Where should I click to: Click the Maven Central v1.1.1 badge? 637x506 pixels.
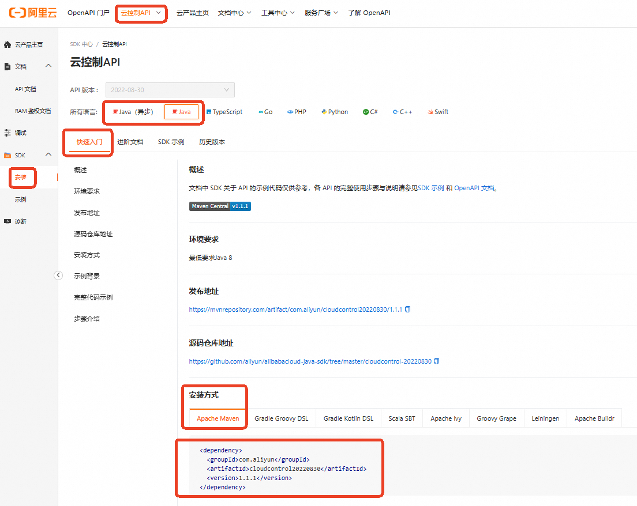pyautogui.click(x=220, y=206)
